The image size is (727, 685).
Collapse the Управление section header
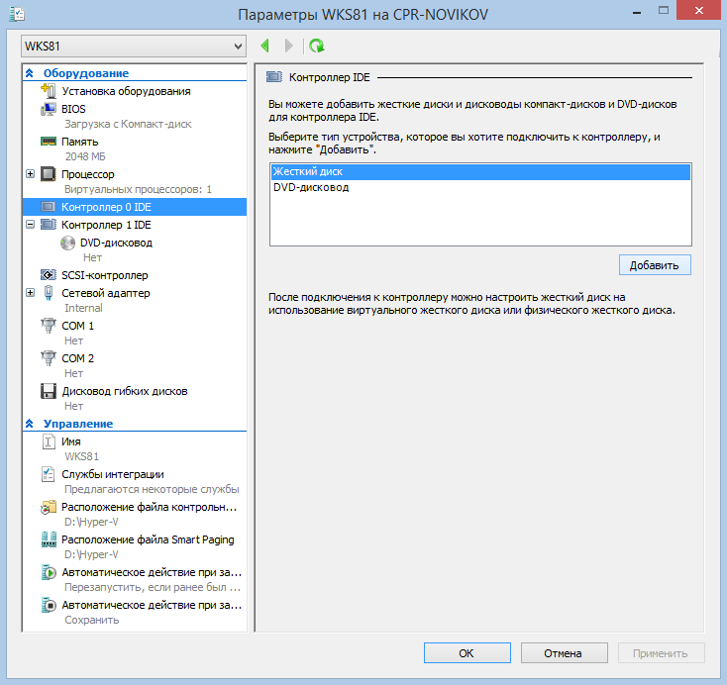(30, 424)
